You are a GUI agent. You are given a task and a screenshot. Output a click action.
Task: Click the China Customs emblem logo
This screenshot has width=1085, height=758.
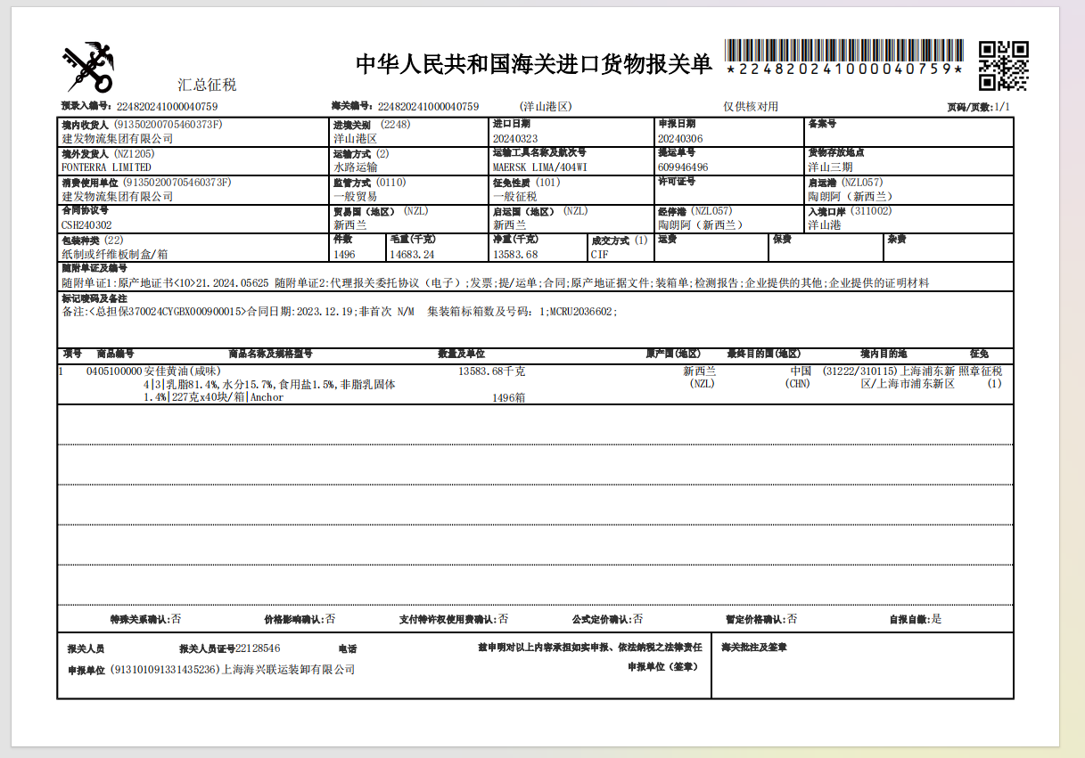point(87,67)
